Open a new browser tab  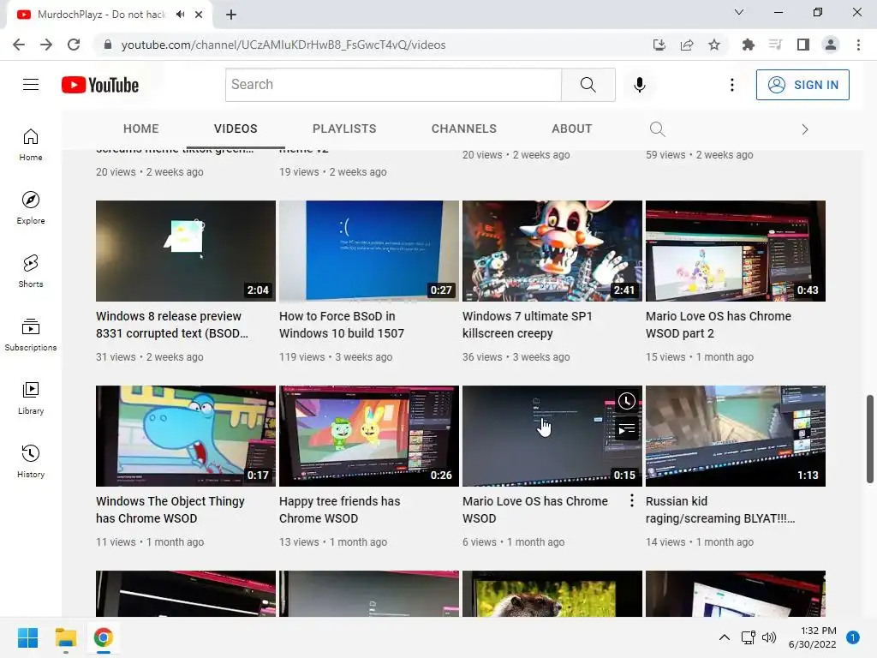231,15
